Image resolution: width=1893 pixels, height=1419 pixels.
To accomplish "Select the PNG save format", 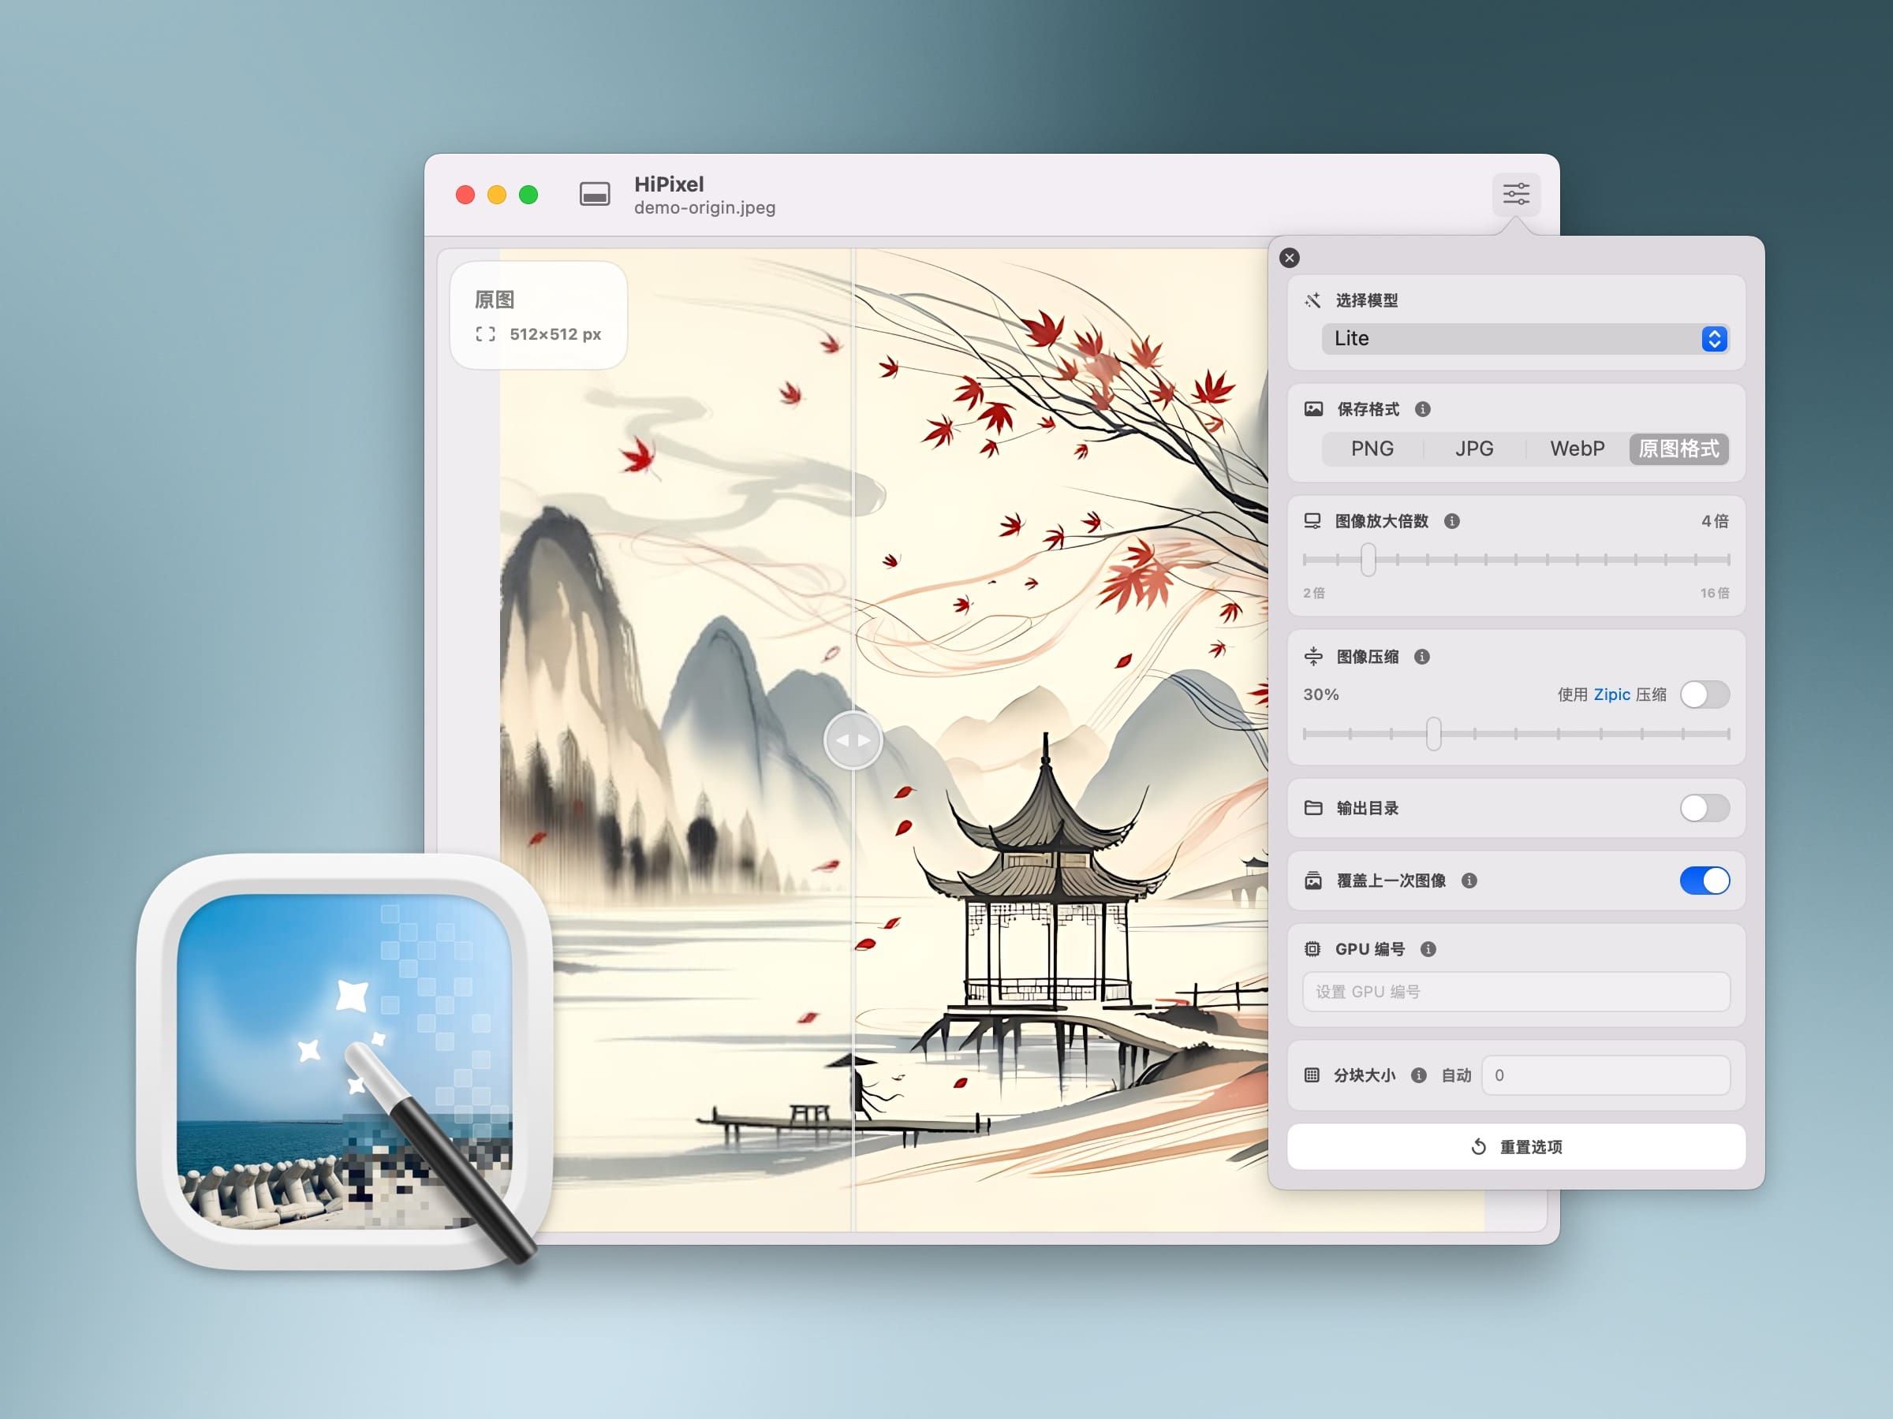I will [x=1372, y=449].
